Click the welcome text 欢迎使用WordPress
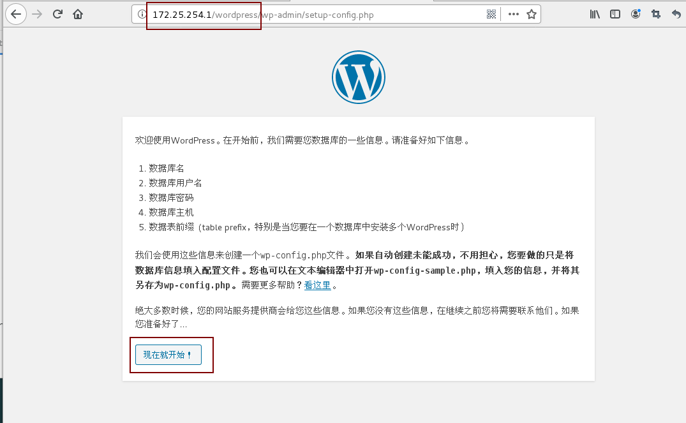Screen dimensions: 686x423 175,140
